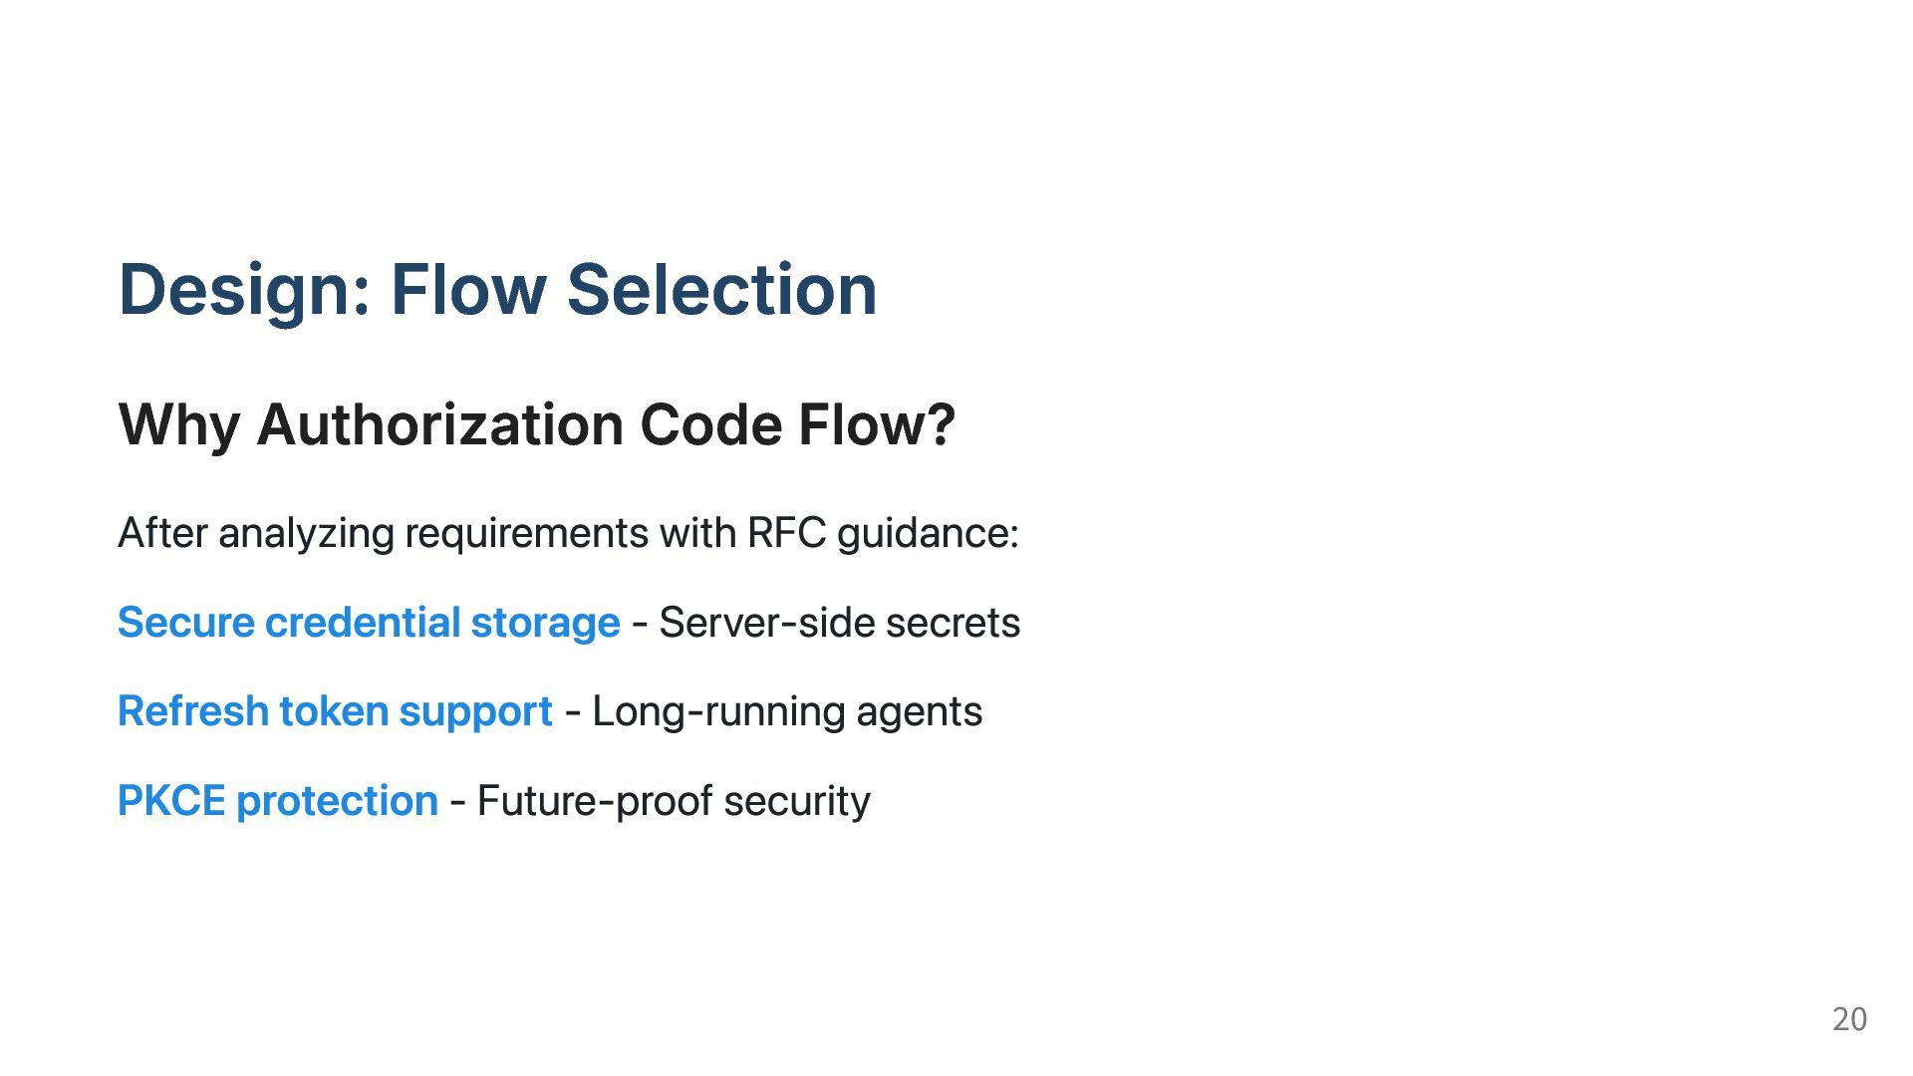
Task: Select the word requirements in the sentence
Action: pyautogui.click(x=526, y=534)
